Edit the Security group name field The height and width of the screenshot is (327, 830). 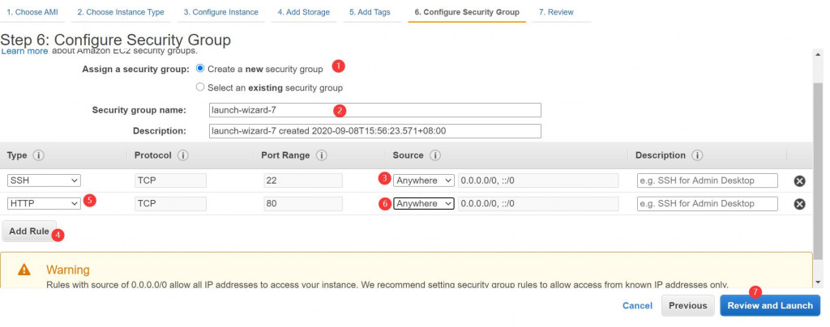(374, 110)
